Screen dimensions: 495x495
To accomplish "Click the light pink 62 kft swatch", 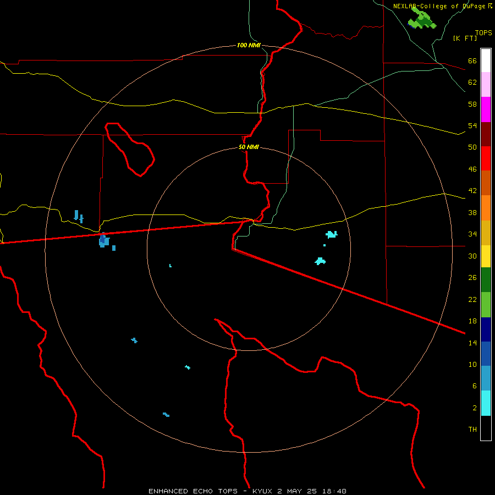I will coord(486,84).
